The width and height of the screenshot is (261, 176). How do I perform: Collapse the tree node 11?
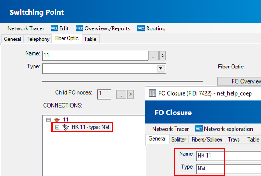(48, 120)
